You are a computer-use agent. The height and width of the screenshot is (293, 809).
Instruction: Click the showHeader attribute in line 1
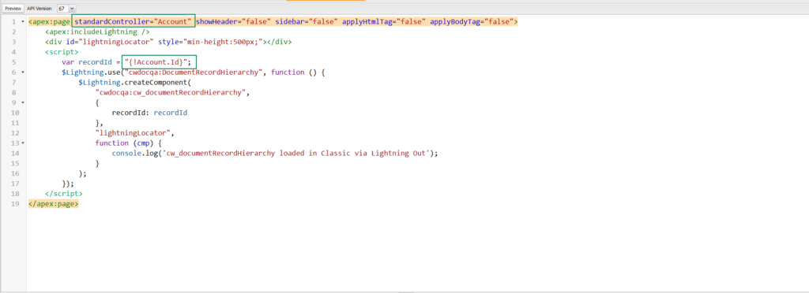pos(216,22)
